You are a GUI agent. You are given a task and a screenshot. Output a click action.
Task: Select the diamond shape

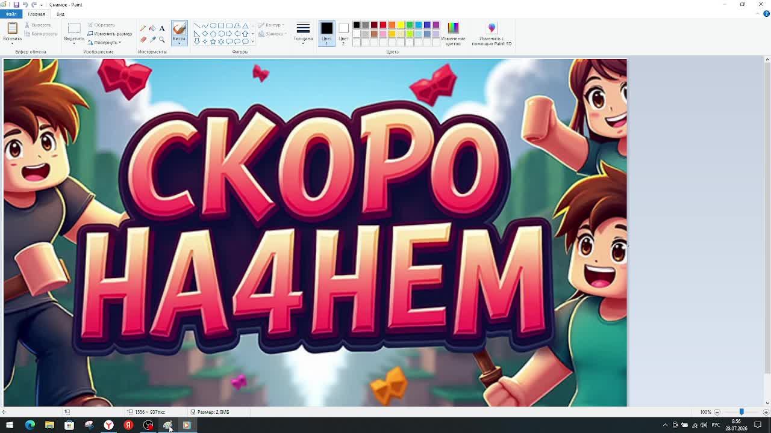pyautogui.click(x=205, y=34)
